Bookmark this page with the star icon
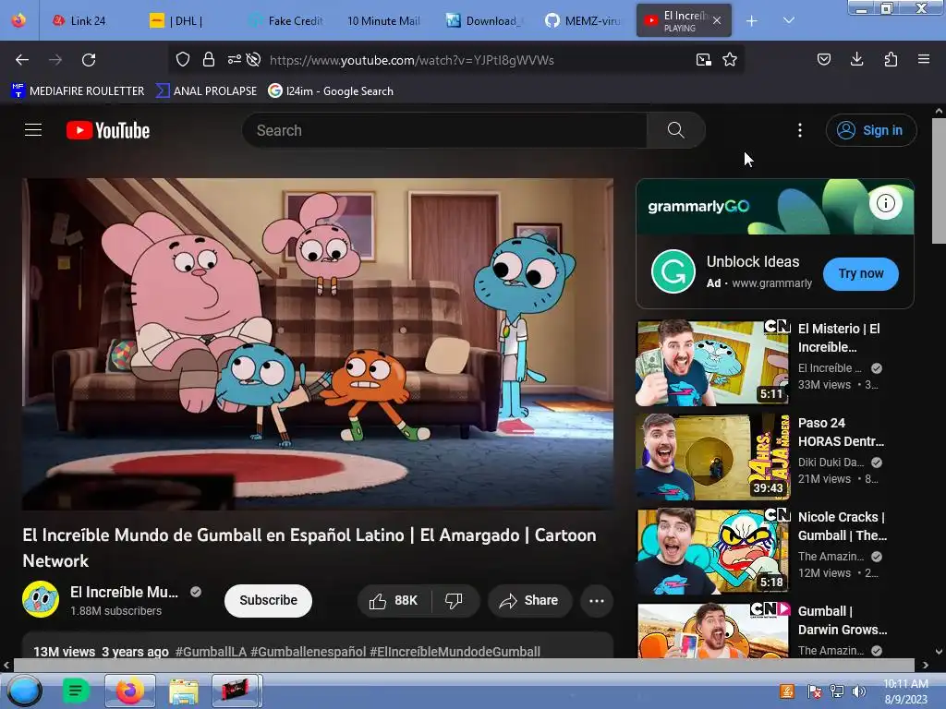Image resolution: width=946 pixels, height=709 pixels. pyautogui.click(x=730, y=59)
